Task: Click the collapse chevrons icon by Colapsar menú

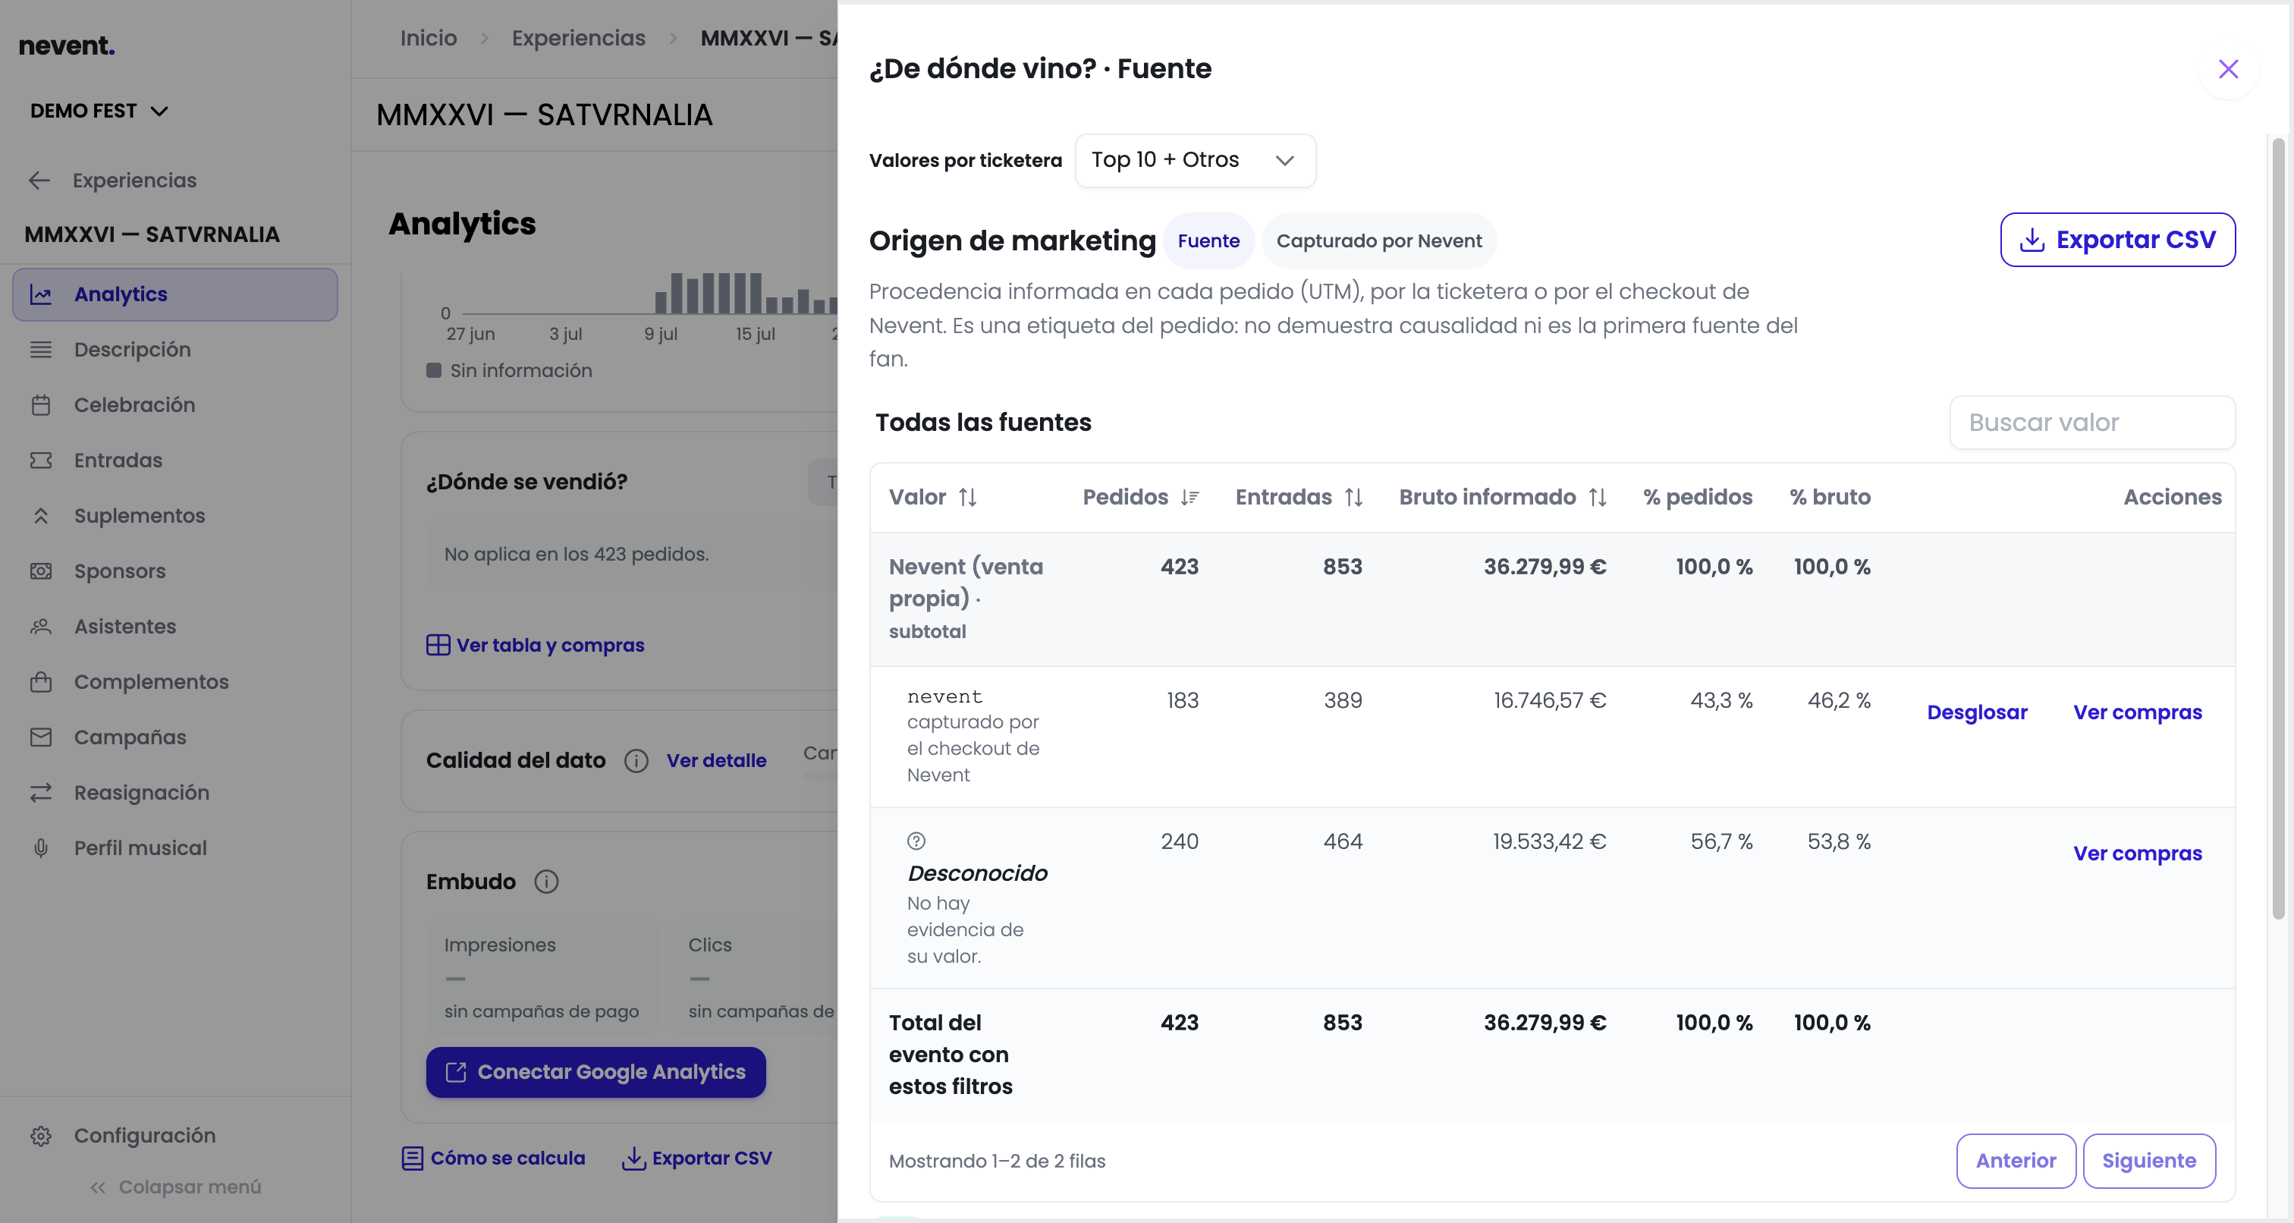Action: (98, 1187)
